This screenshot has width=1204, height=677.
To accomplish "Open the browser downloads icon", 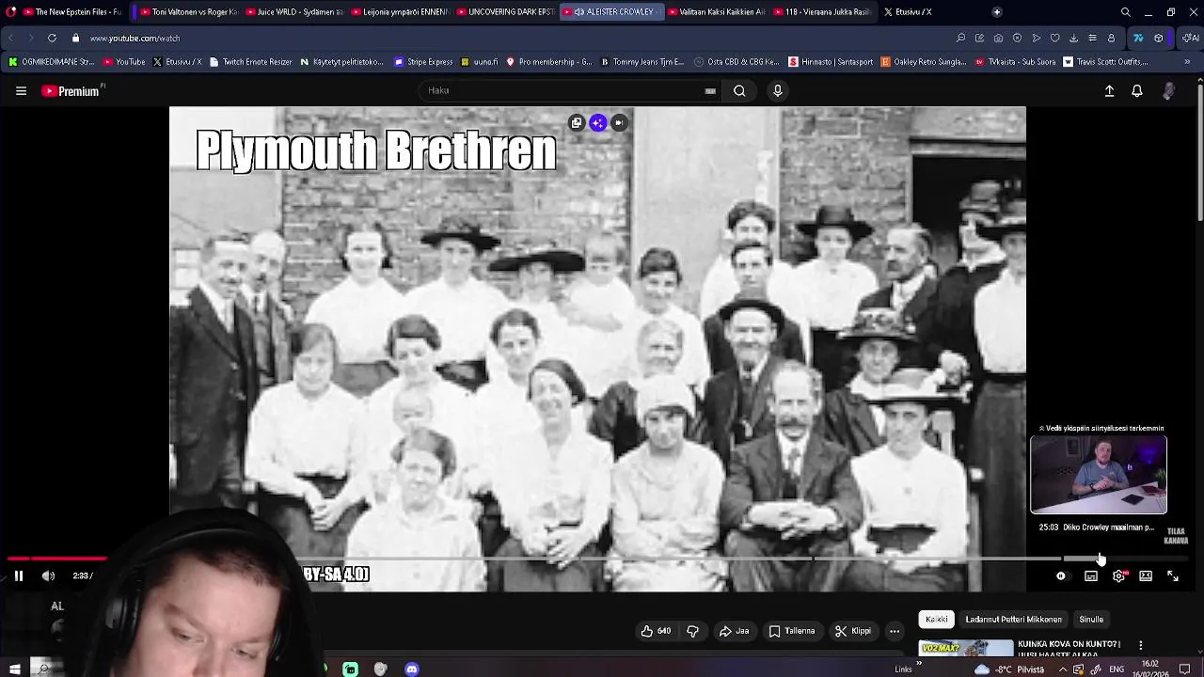I will [x=1073, y=39].
